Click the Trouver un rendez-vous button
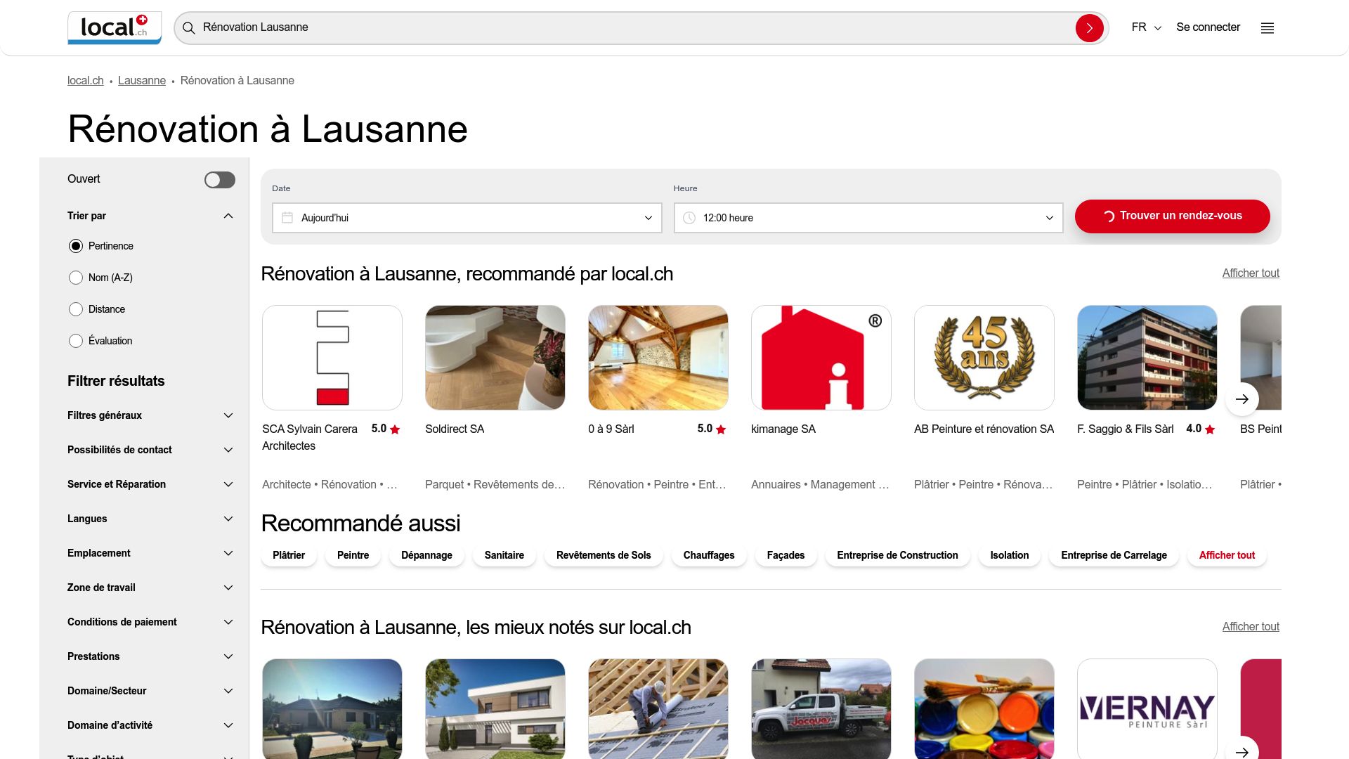The image size is (1349, 759). tap(1171, 216)
